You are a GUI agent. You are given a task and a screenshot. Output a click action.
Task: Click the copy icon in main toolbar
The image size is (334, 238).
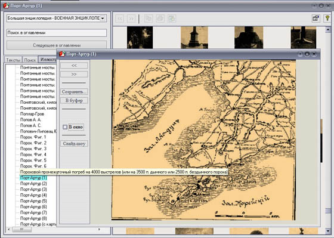pyautogui.click(x=149, y=18)
